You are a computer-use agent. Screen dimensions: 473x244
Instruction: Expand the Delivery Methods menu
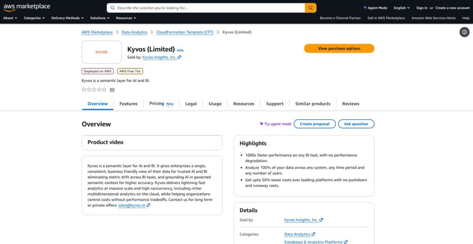click(67, 18)
